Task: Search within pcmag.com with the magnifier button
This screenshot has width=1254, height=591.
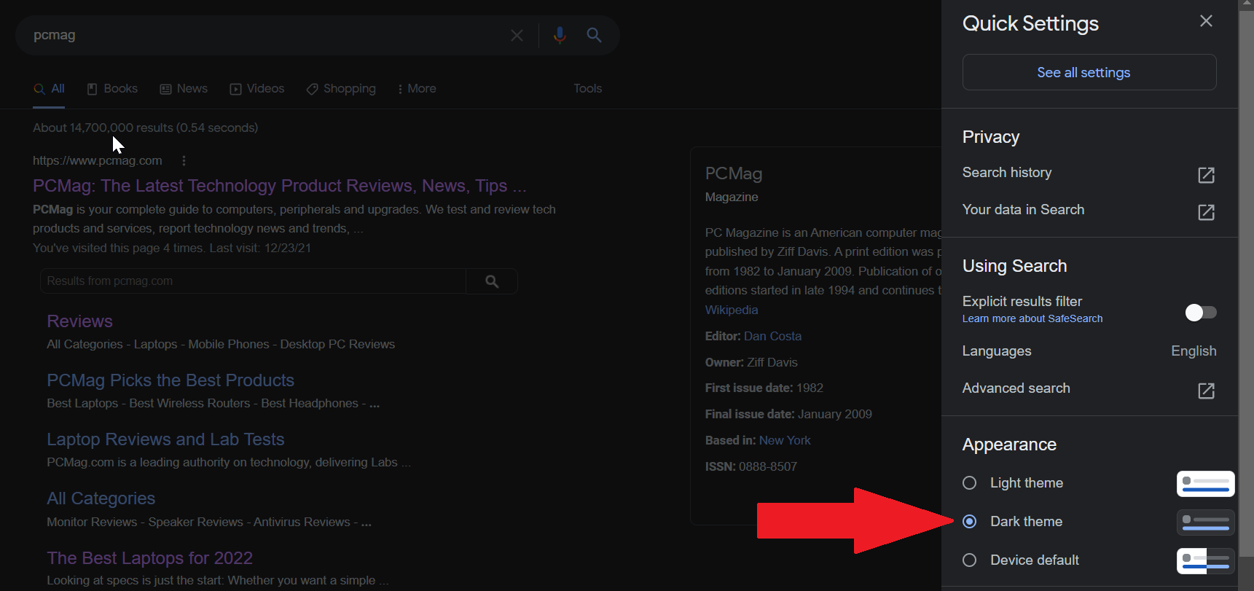Action: [x=492, y=281]
